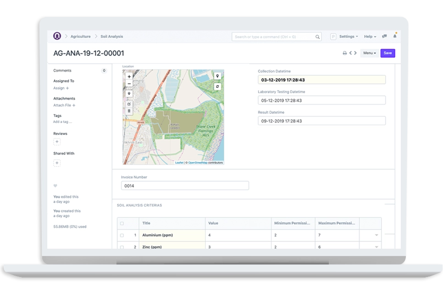This screenshot has width=443, height=283.
Task: Open the Help dropdown
Action: point(370,37)
